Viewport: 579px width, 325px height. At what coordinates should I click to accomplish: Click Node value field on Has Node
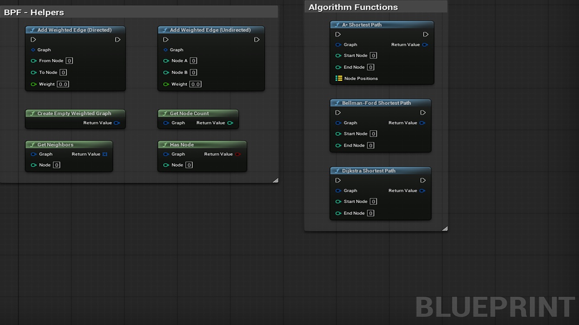coord(189,165)
